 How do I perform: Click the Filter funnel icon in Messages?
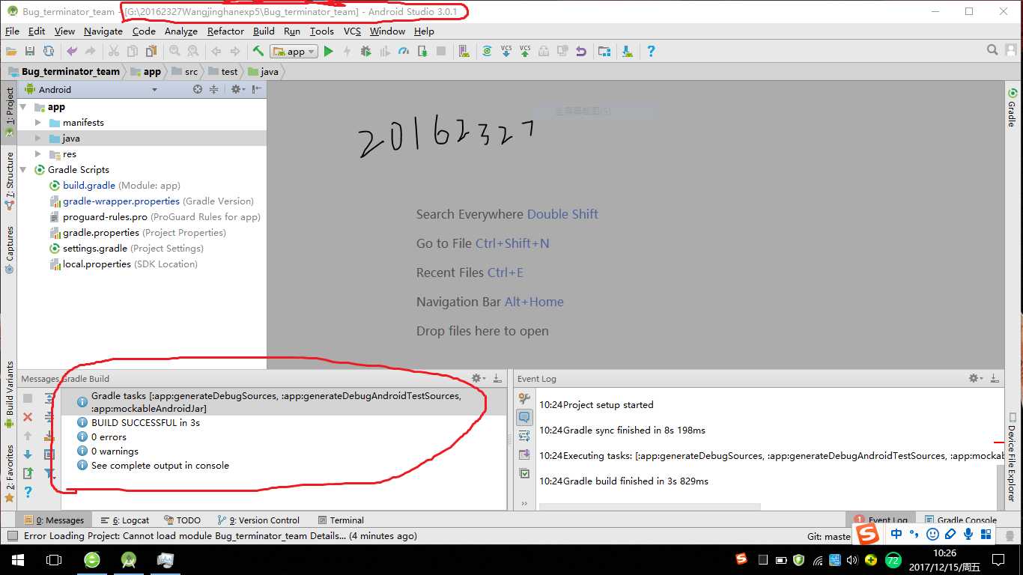[x=49, y=473]
